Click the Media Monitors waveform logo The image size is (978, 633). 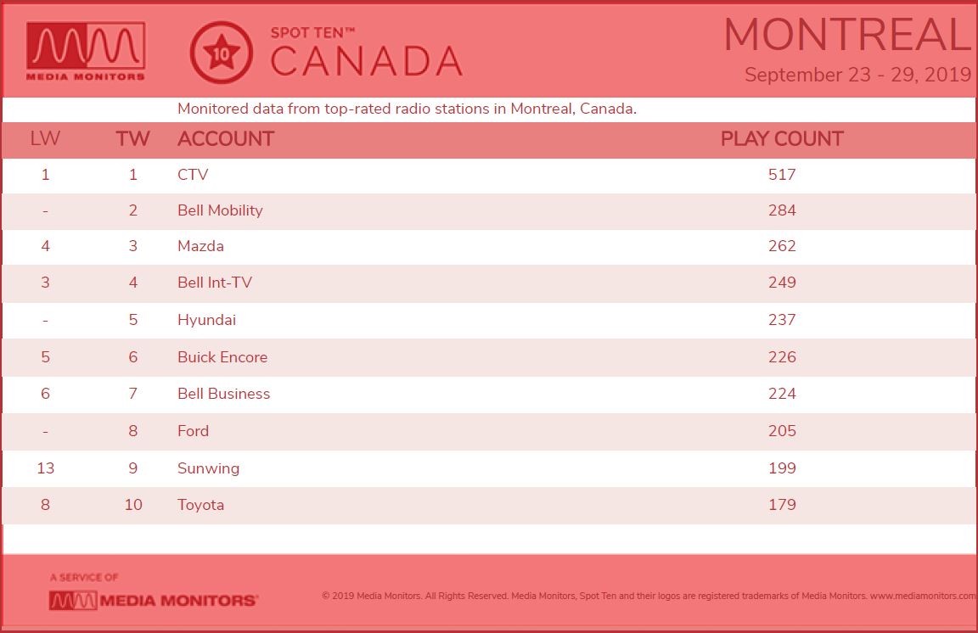86,52
